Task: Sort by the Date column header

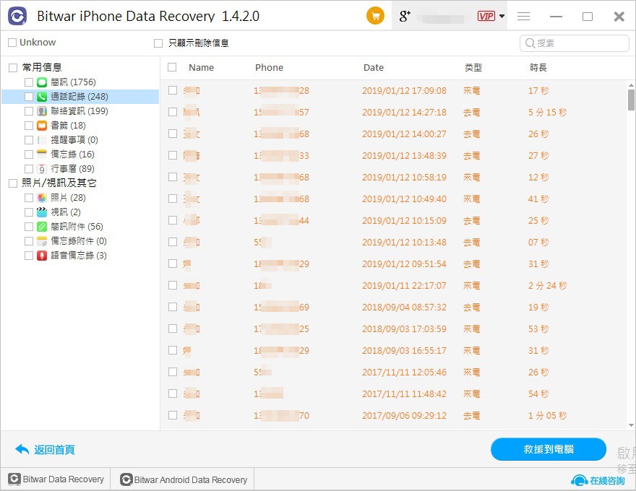Action: [x=373, y=68]
